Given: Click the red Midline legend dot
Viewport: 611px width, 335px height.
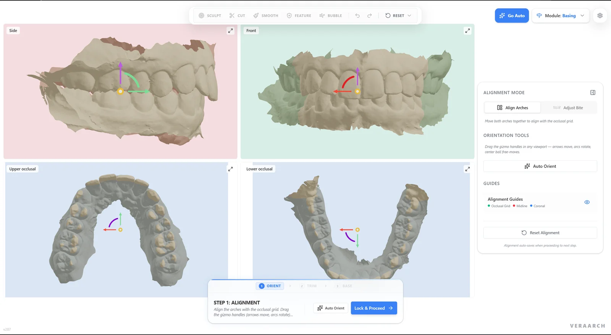Looking at the screenshot, I should point(514,206).
